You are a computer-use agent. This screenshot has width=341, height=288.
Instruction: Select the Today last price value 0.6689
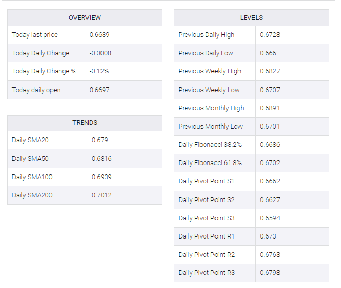(99, 35)
